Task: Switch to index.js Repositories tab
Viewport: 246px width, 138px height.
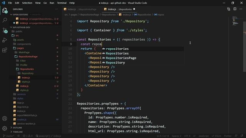Action: click(x=120, y=9)
